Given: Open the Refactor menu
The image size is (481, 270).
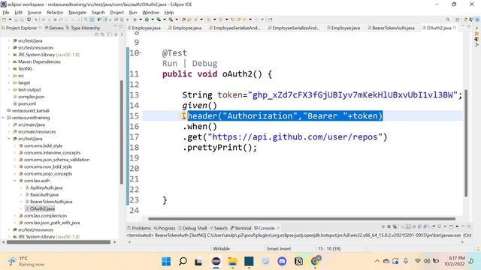Looking at the screenshot, I should (55, 12).
